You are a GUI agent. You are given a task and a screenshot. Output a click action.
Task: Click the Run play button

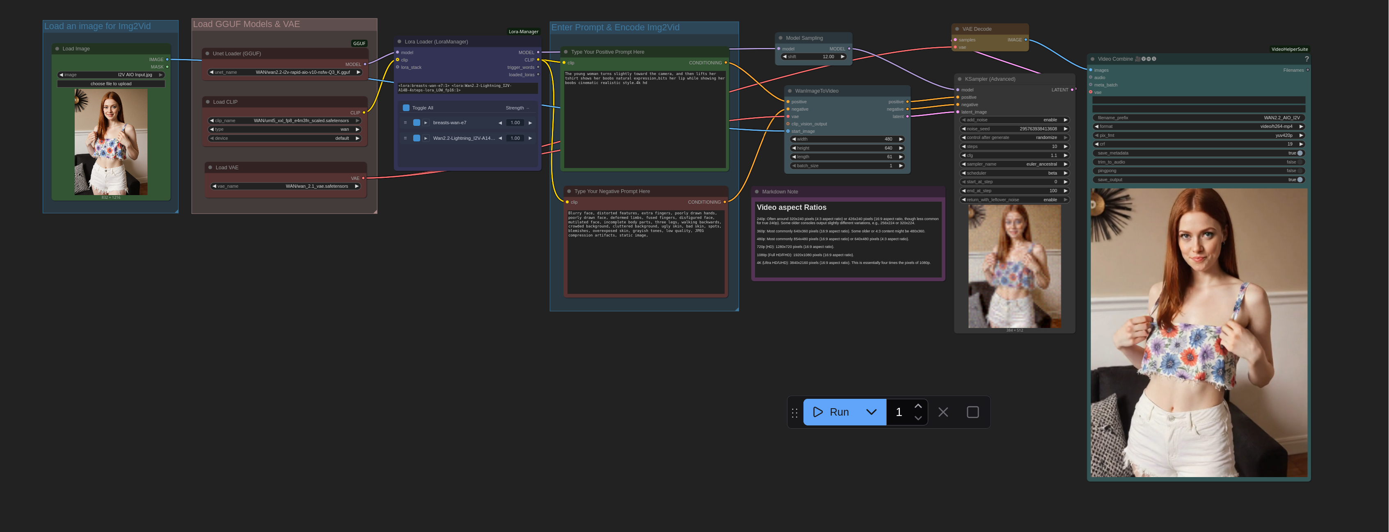[x=831, y=412]
